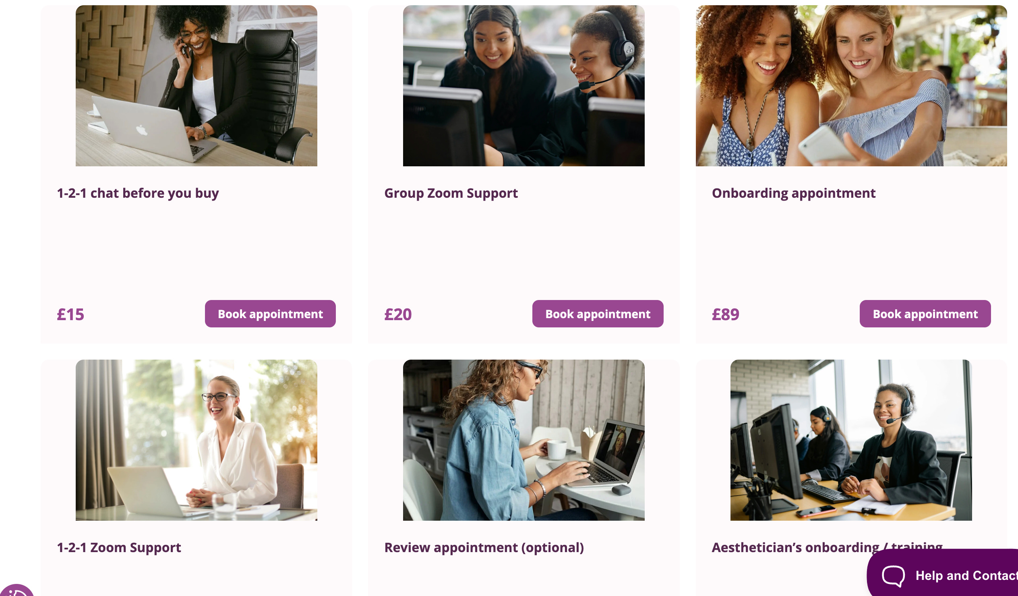Book the £15 1-2-1 chat appointment
This screenshot has width=1018, height=596.
[270, 314]
